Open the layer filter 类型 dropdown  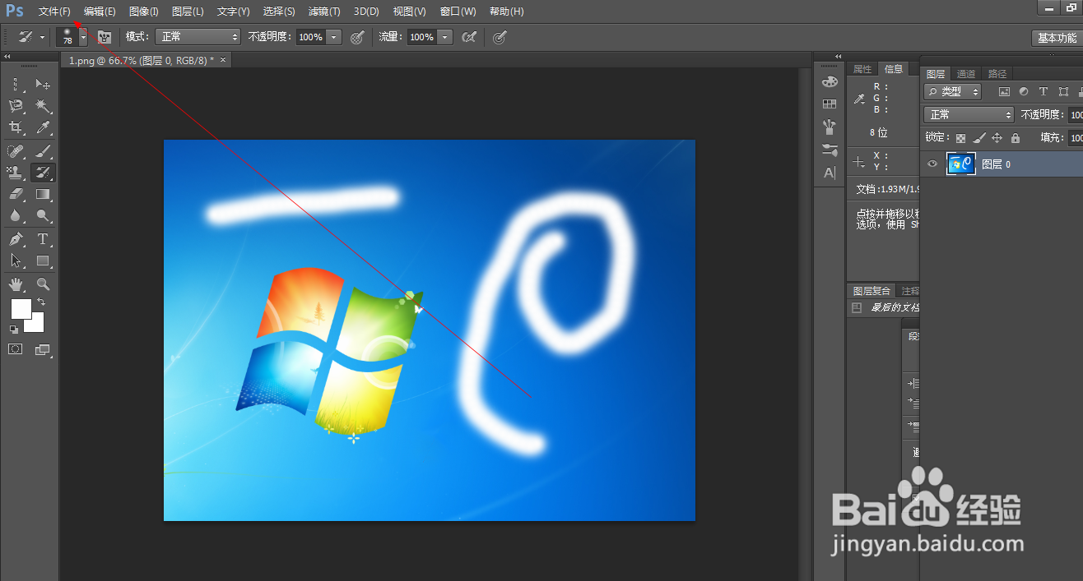click(x=953, y=92)
